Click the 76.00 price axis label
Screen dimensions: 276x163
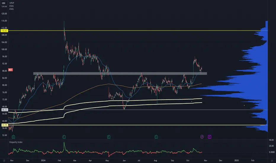[x=4, y=92]
